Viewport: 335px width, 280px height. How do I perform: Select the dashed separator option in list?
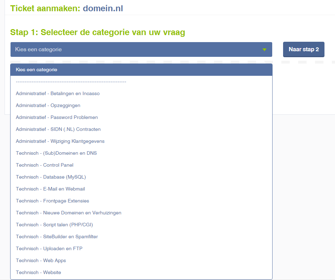pos(141,82)
